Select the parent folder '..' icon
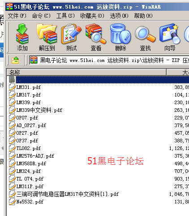Image resolution: width=189 pixels, height=216 pixels. point(12,79)
